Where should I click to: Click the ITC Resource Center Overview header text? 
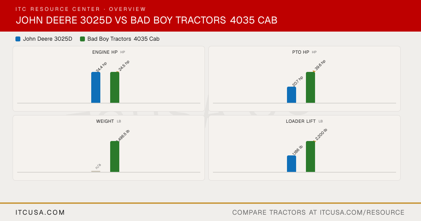tap(81, 9)
